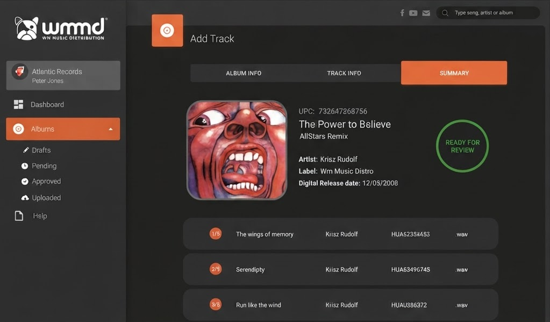
Task: Click the Approved checkmark icon
Action: click(x=25, y=181)
